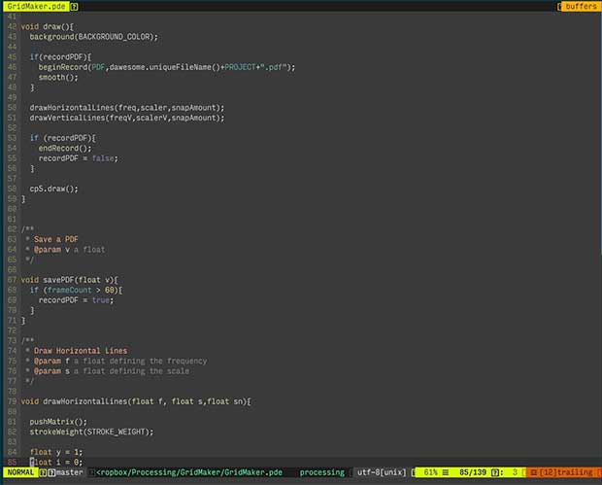
Task: Click the master git branch indicator
Action: point(69,472)
